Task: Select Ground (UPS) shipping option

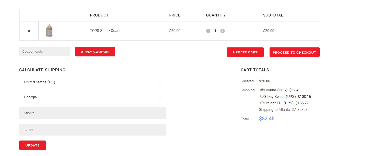Action: pos(262,90)
